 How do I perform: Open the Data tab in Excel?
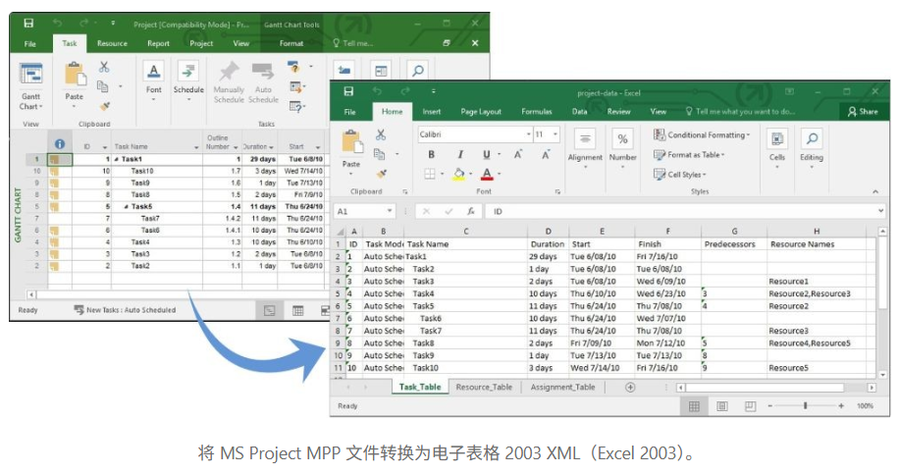(x=580, y=112)
